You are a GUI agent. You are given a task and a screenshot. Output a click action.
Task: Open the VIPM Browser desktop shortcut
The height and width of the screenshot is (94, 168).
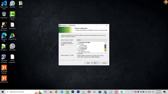tap(4, 79)
